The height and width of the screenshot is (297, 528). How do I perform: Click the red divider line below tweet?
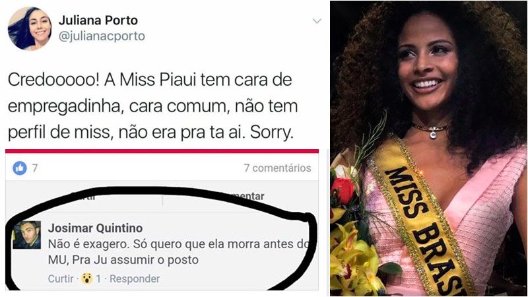162,151
